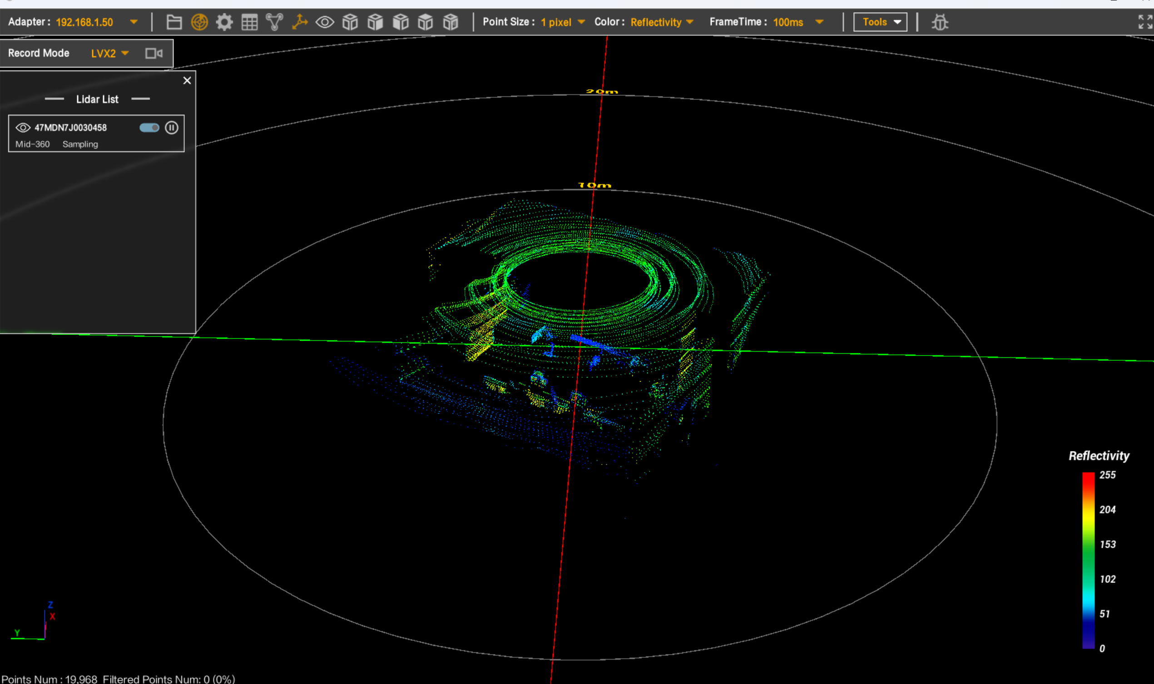Open the LVX2 record mode dropdown
This screenshot has width=1154, height=684.
pyautogui.click(x=110, y=54)
